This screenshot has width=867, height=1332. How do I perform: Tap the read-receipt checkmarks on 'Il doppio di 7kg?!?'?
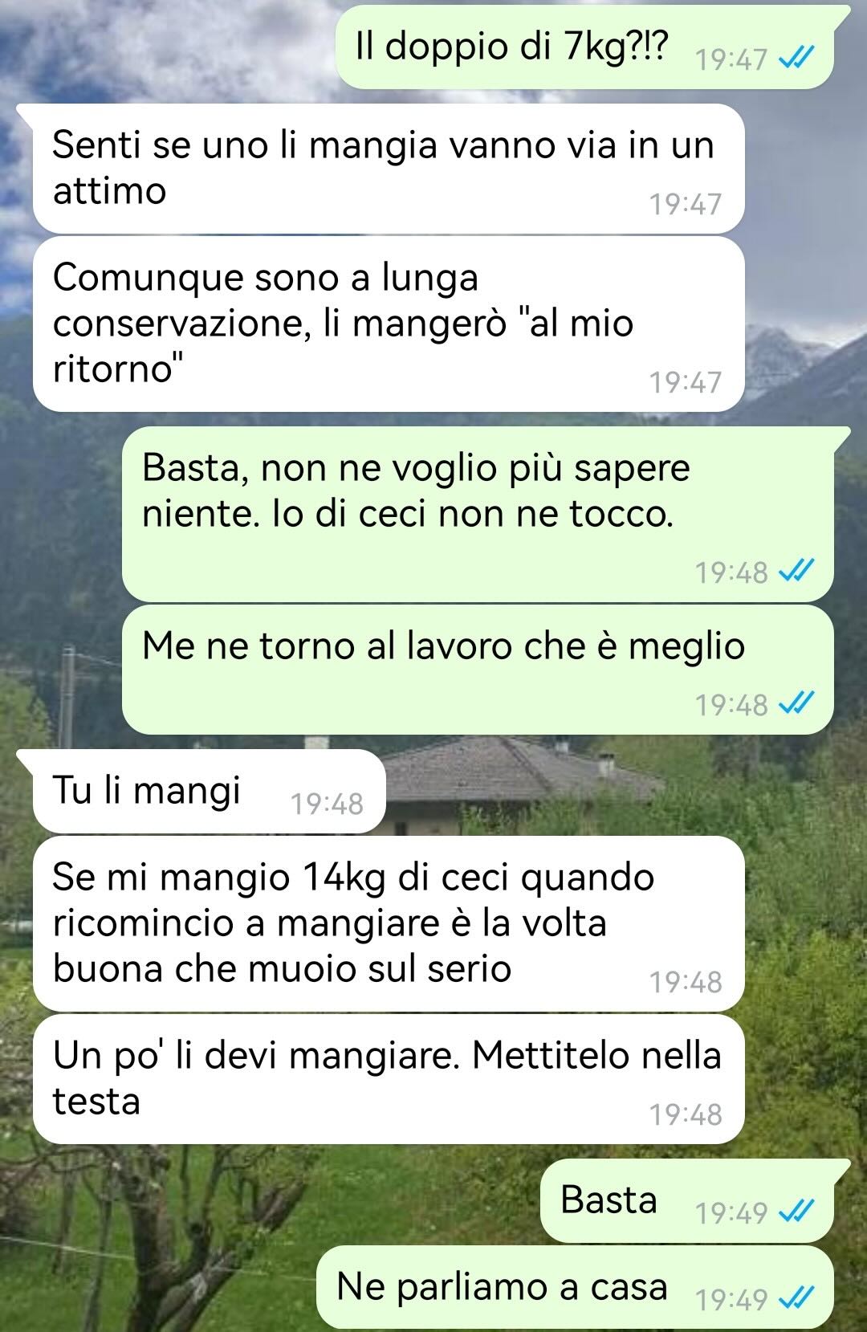tap(798, 58)
